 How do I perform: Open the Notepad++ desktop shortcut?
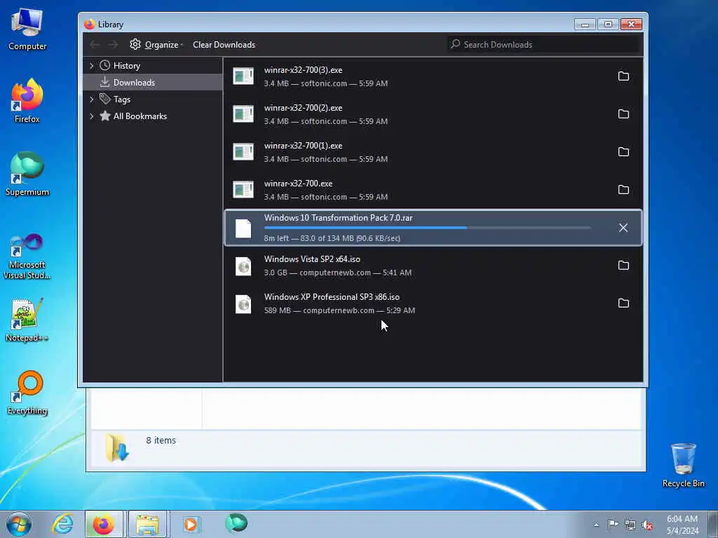point(27,319)
